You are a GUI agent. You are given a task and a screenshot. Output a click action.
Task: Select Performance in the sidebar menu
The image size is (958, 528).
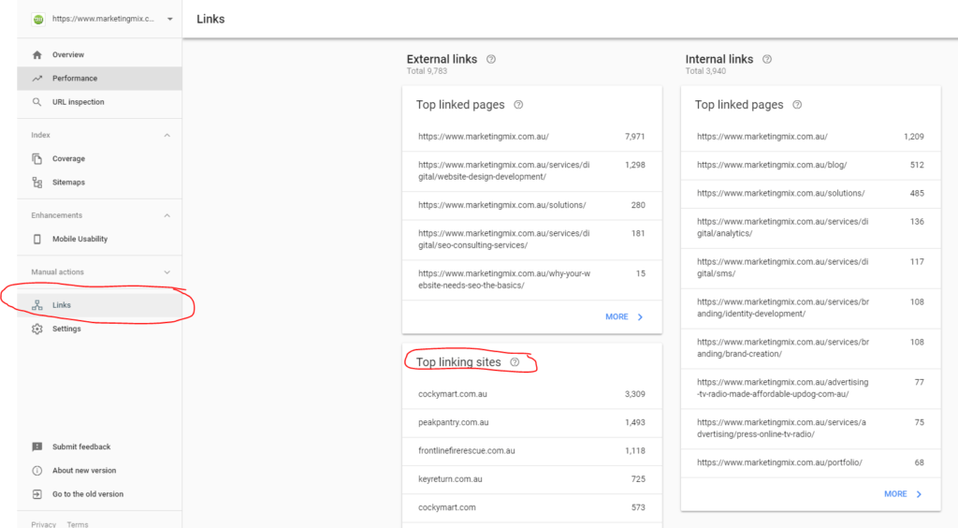[99, 79]
